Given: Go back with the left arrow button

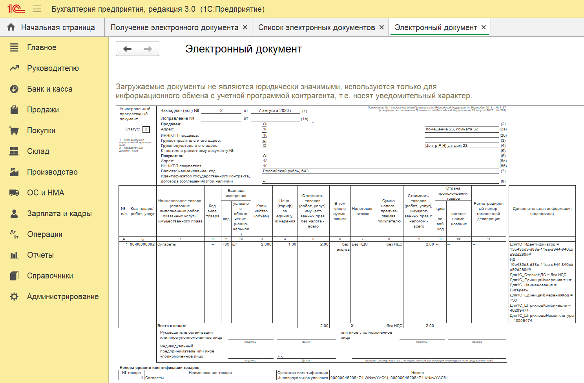Looking at the screenshot, I should (x=127, y=49).
